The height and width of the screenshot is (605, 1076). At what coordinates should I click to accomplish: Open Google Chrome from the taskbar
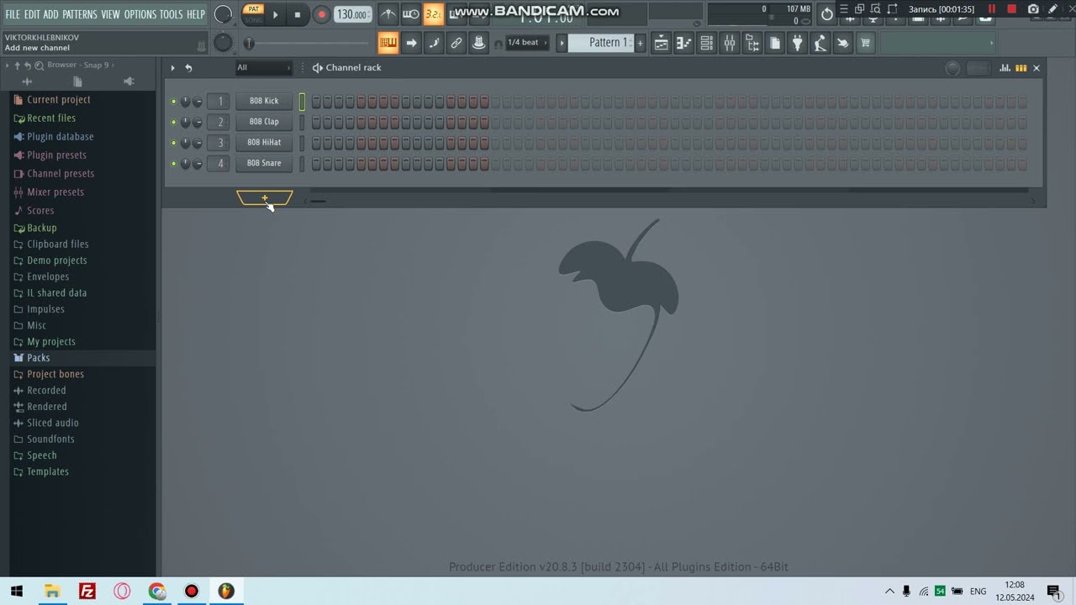157,592
